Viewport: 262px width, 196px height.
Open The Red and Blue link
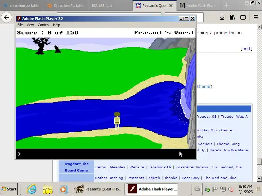click(x=220, y=178)
